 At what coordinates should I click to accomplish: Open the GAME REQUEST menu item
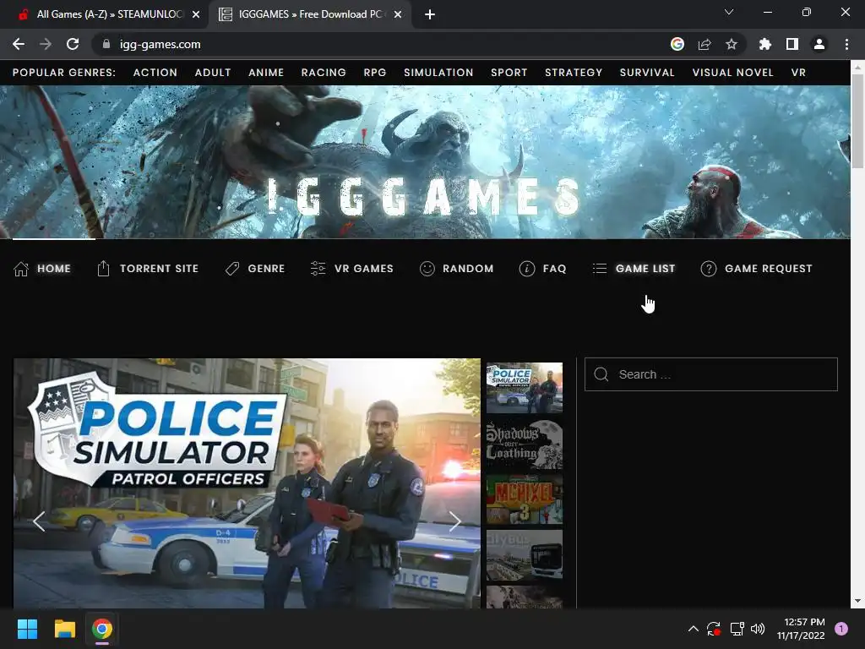tap(769, 269)
